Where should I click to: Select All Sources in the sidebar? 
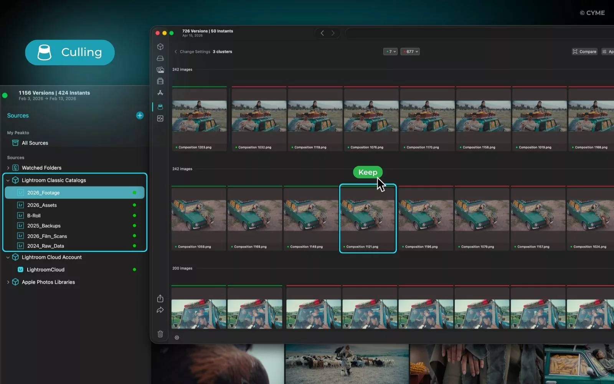35,143
